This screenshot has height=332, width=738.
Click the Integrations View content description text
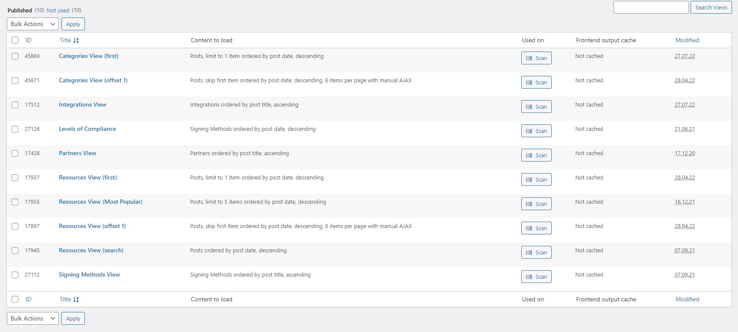click(244, 104)
